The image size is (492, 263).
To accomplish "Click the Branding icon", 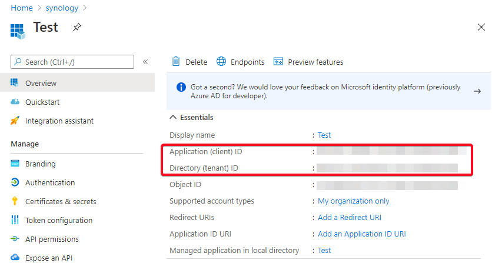I will tap(15, 164).
